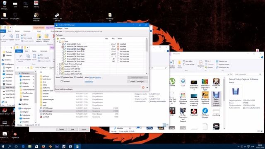
Task: Expand the Android 6.0 (API 23) group
Action: click(x=58, y=67)
